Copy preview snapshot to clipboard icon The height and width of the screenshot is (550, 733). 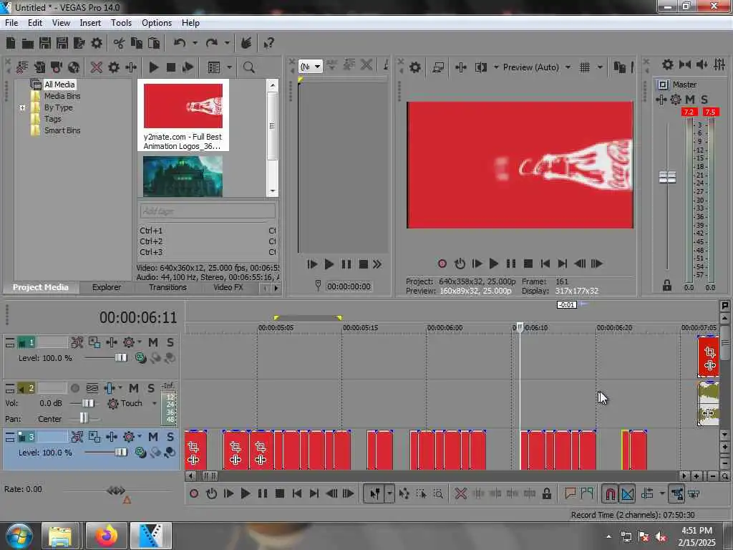[619, 67]
